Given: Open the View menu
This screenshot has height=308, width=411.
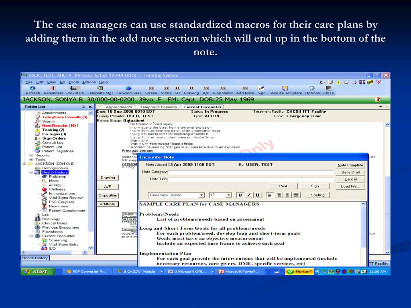Looking at the screenshot, I should click(x=51, y=82).
